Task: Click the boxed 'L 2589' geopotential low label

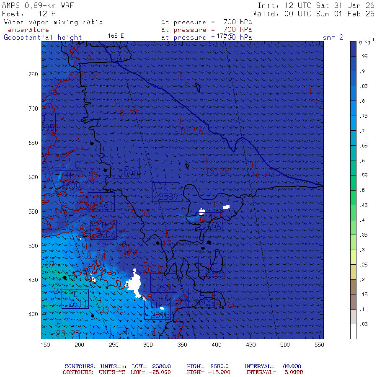Action: [165, 192]
